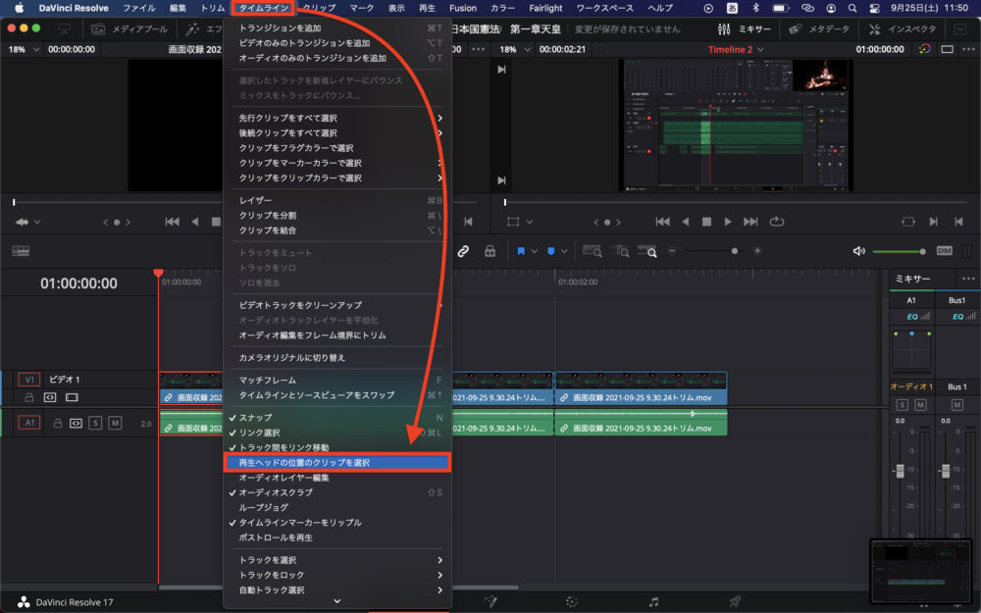Click the full extent zoom icon

tap(592, 251)
